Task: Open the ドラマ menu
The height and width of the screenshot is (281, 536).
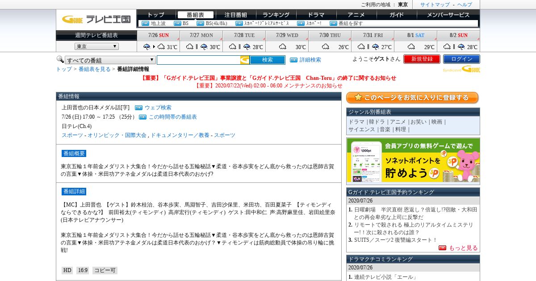Action: point(316,15)
